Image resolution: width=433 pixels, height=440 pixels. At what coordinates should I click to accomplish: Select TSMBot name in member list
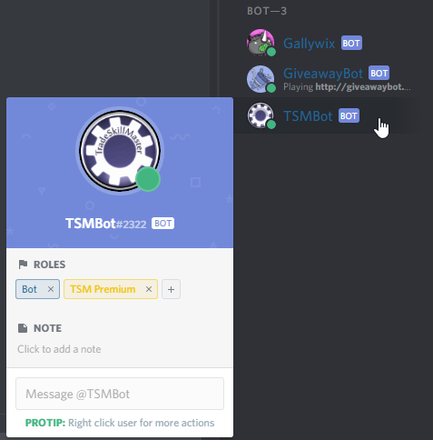point(308,116)
